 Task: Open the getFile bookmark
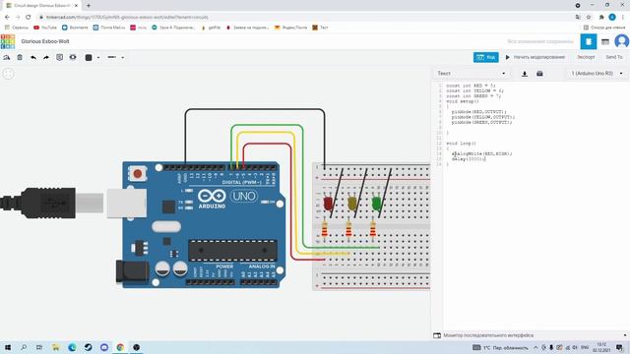point(211,28)
